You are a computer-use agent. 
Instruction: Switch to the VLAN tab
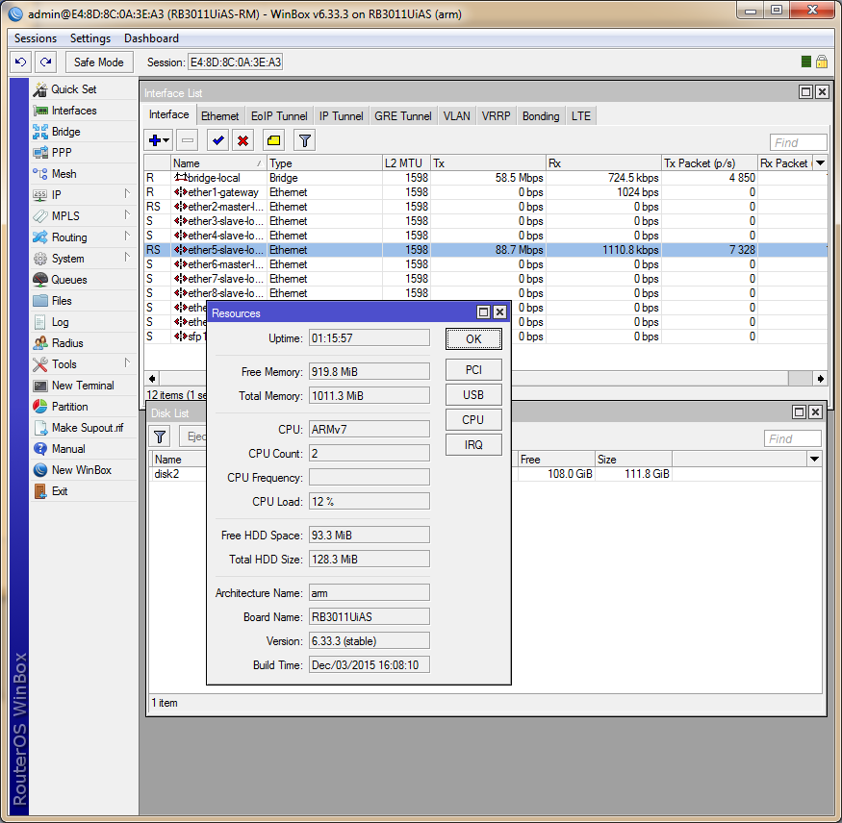click(x=456, y=116)
